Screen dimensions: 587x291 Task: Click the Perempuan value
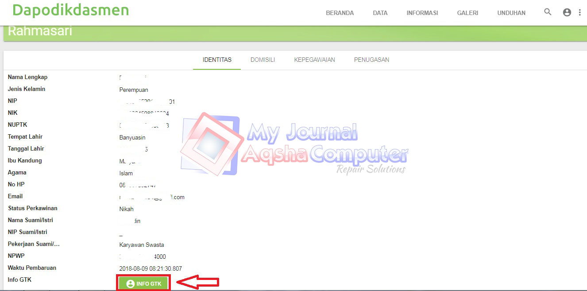134,90
